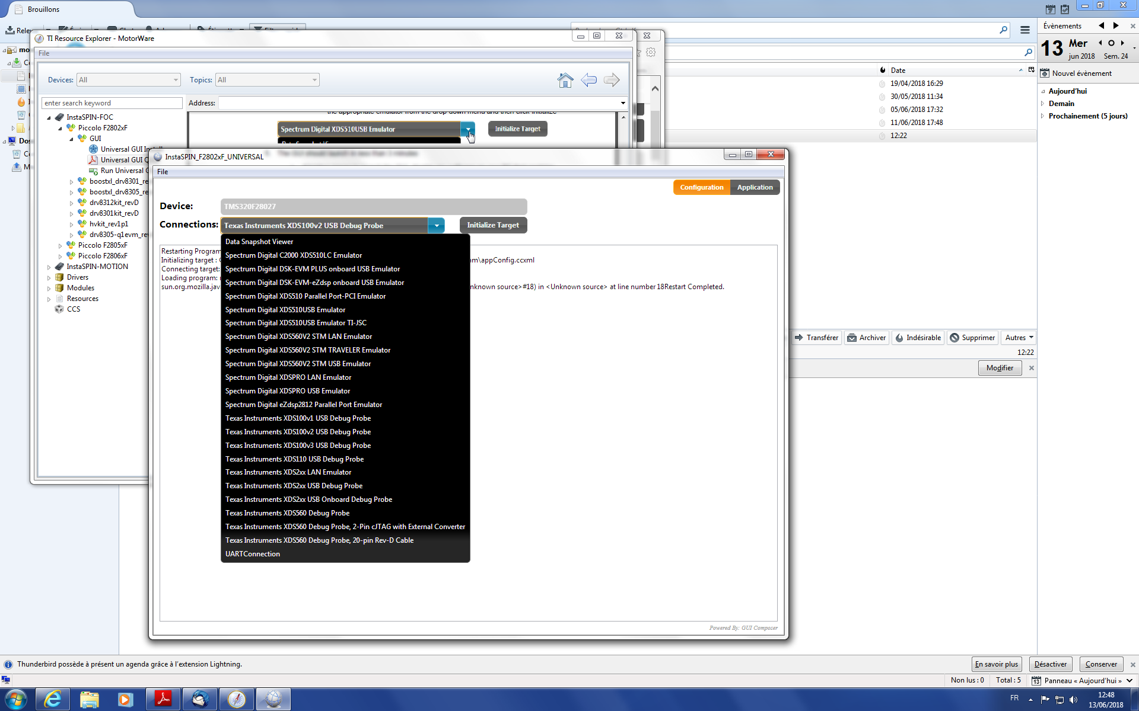The height and width of the screenshot is (711, 1139).
Task: Expand the Piccolo F2805xF tree node
Action: point(61,245)
